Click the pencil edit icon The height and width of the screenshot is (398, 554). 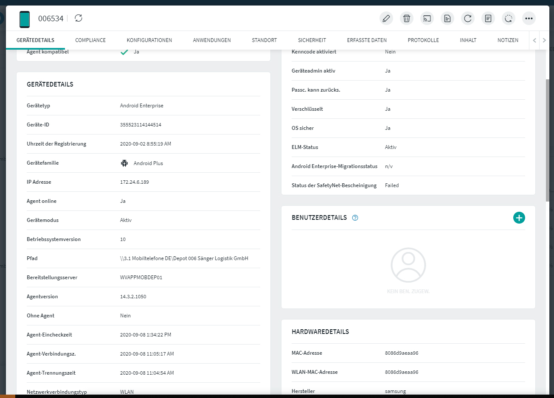(386, 18)
